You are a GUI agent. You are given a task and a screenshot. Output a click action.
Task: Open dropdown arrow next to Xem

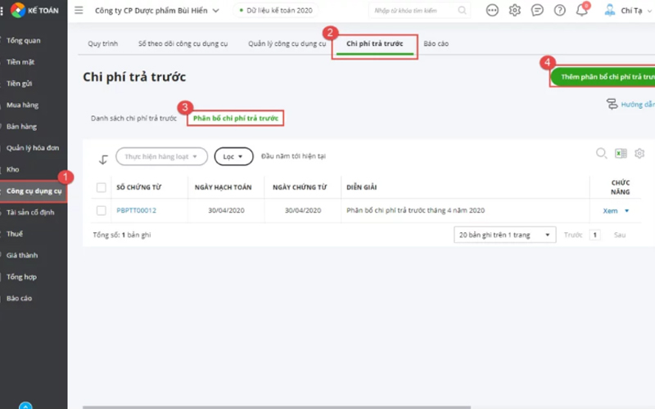627,211
